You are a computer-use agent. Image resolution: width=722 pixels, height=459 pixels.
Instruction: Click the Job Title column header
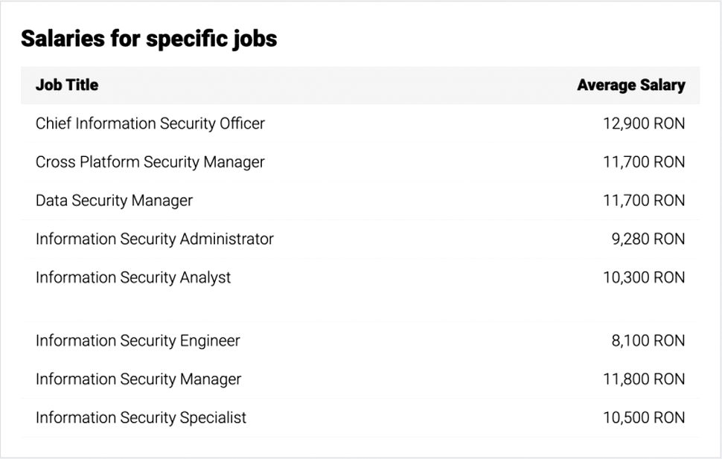pyautogui.click(x=67, y=85)
